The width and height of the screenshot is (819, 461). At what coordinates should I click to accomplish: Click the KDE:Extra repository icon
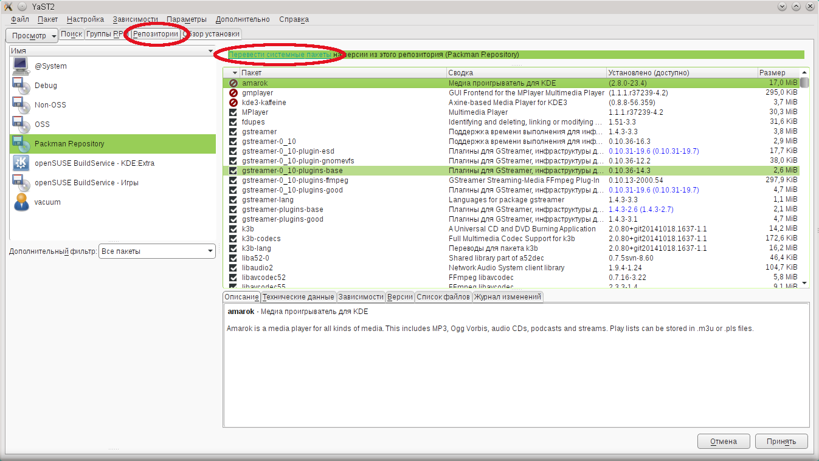[21, 163]
